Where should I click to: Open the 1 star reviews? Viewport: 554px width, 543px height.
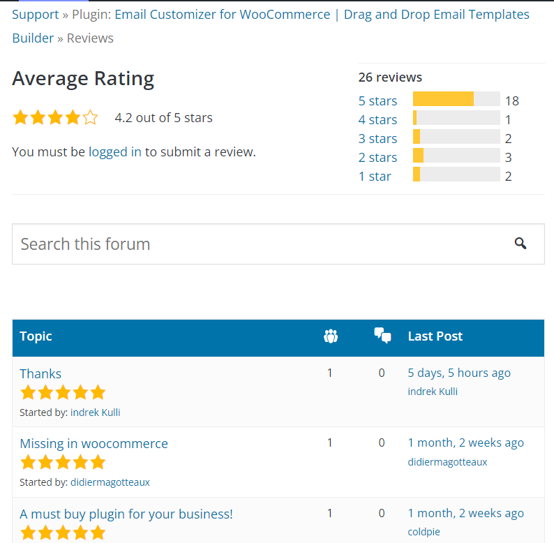(375, 177)
